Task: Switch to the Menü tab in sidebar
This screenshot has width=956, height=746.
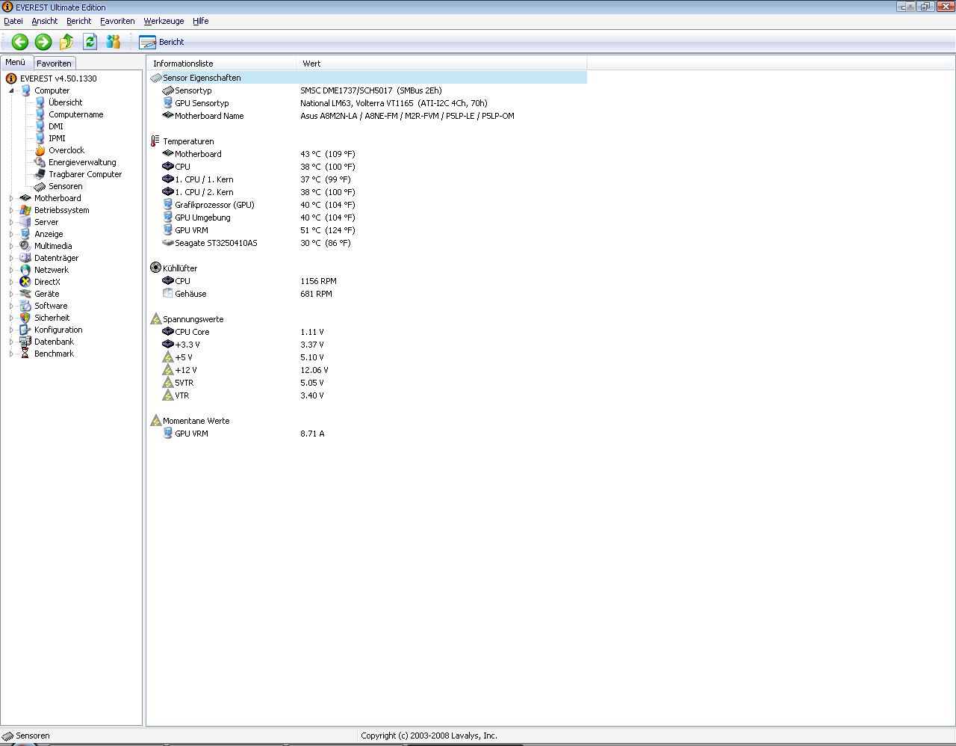Action: pyautogui.click(x=16, y=63)
